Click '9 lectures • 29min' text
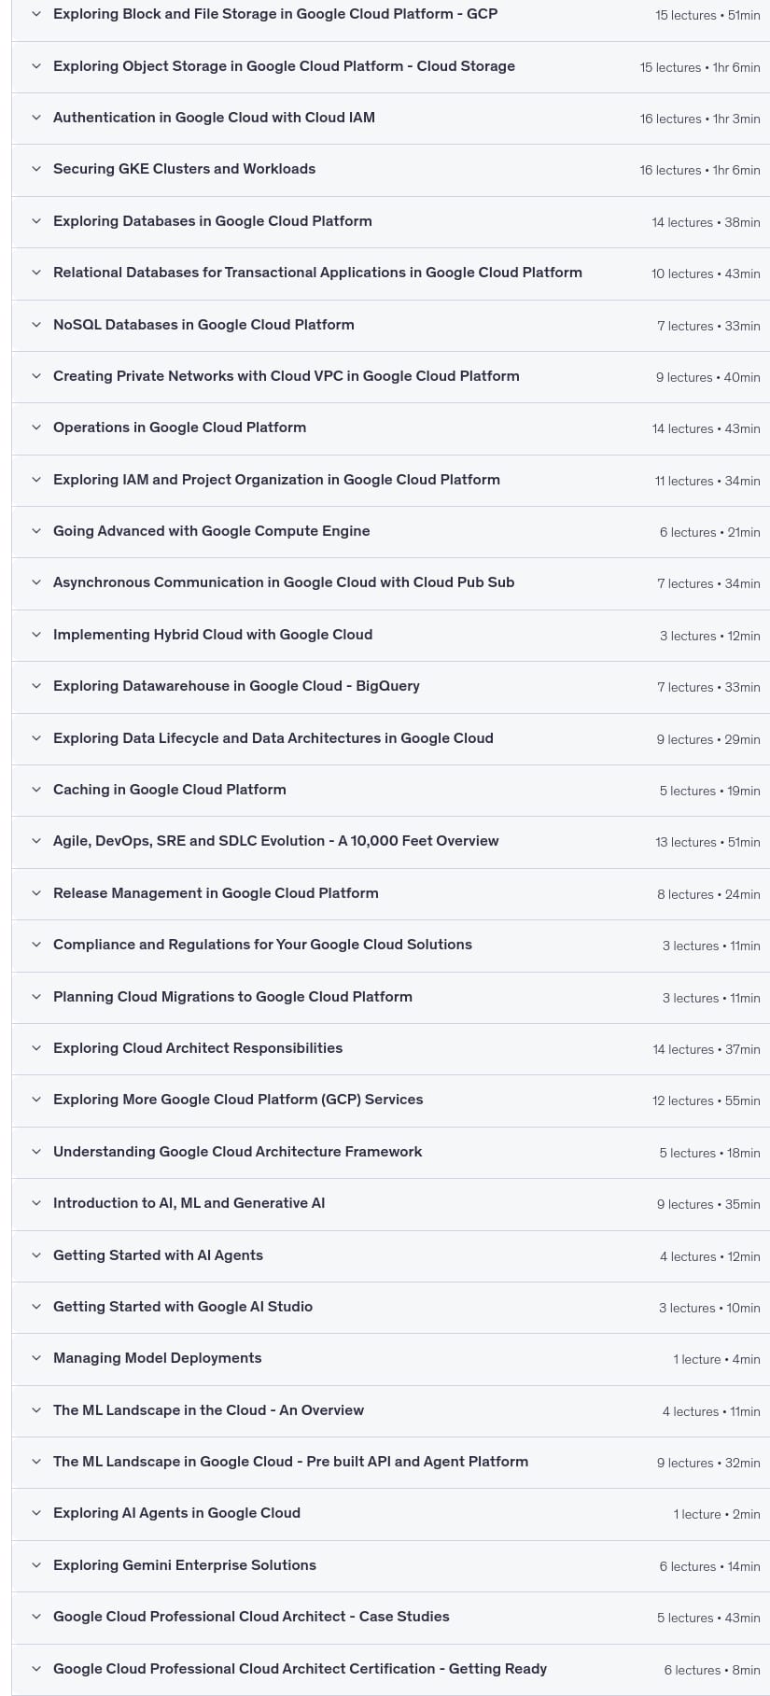 [x=708, y=739]
